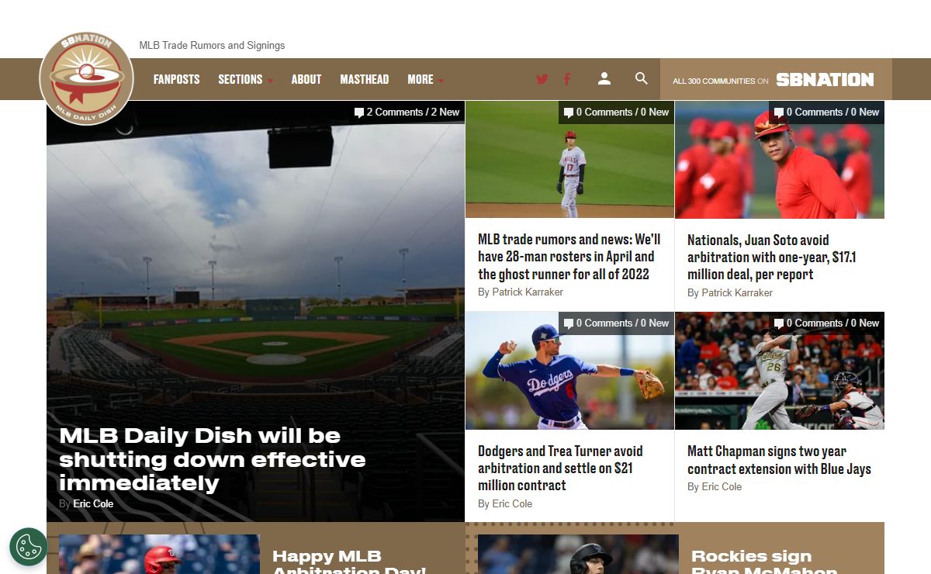Image resolution: width=931 pixels, height=574 pixels.
Task: Open the SB Nation wordmark logo
Action: (x=825, y=79)
